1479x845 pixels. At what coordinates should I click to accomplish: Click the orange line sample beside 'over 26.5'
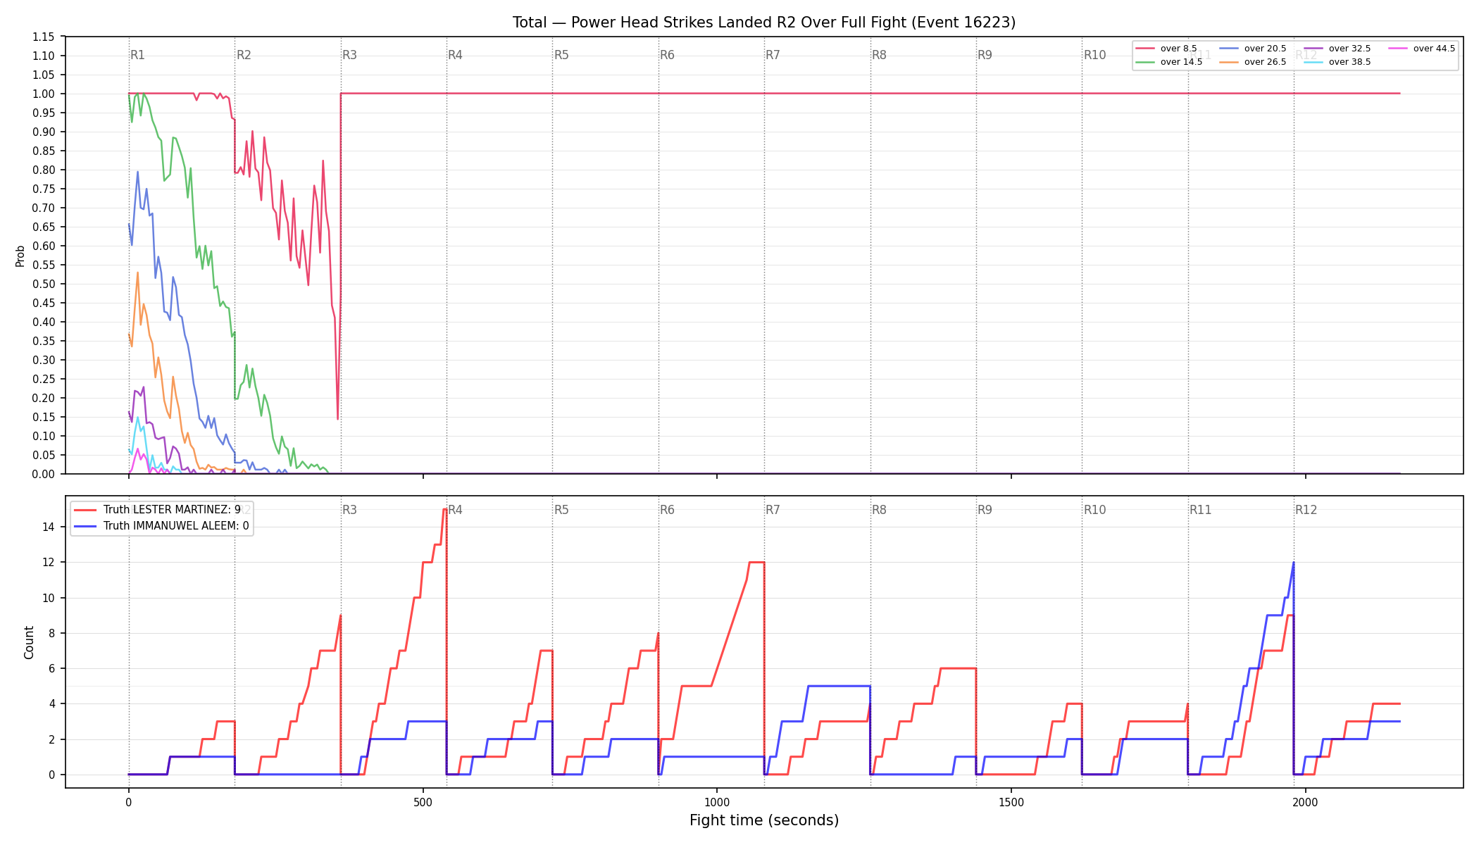click(1229, 62)
